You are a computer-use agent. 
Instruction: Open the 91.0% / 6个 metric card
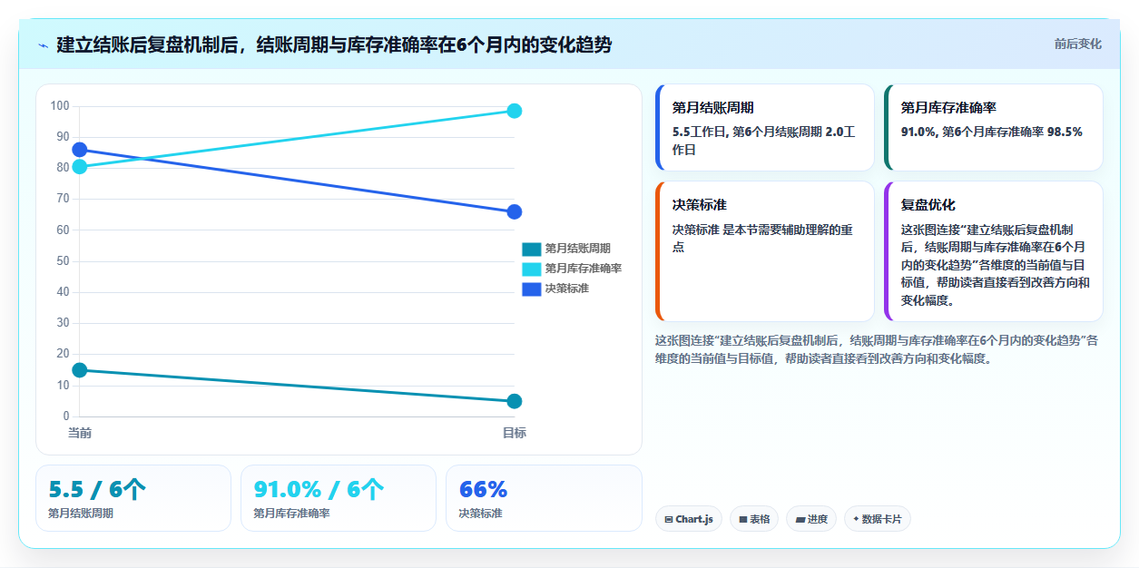click(x=339, y=498)
